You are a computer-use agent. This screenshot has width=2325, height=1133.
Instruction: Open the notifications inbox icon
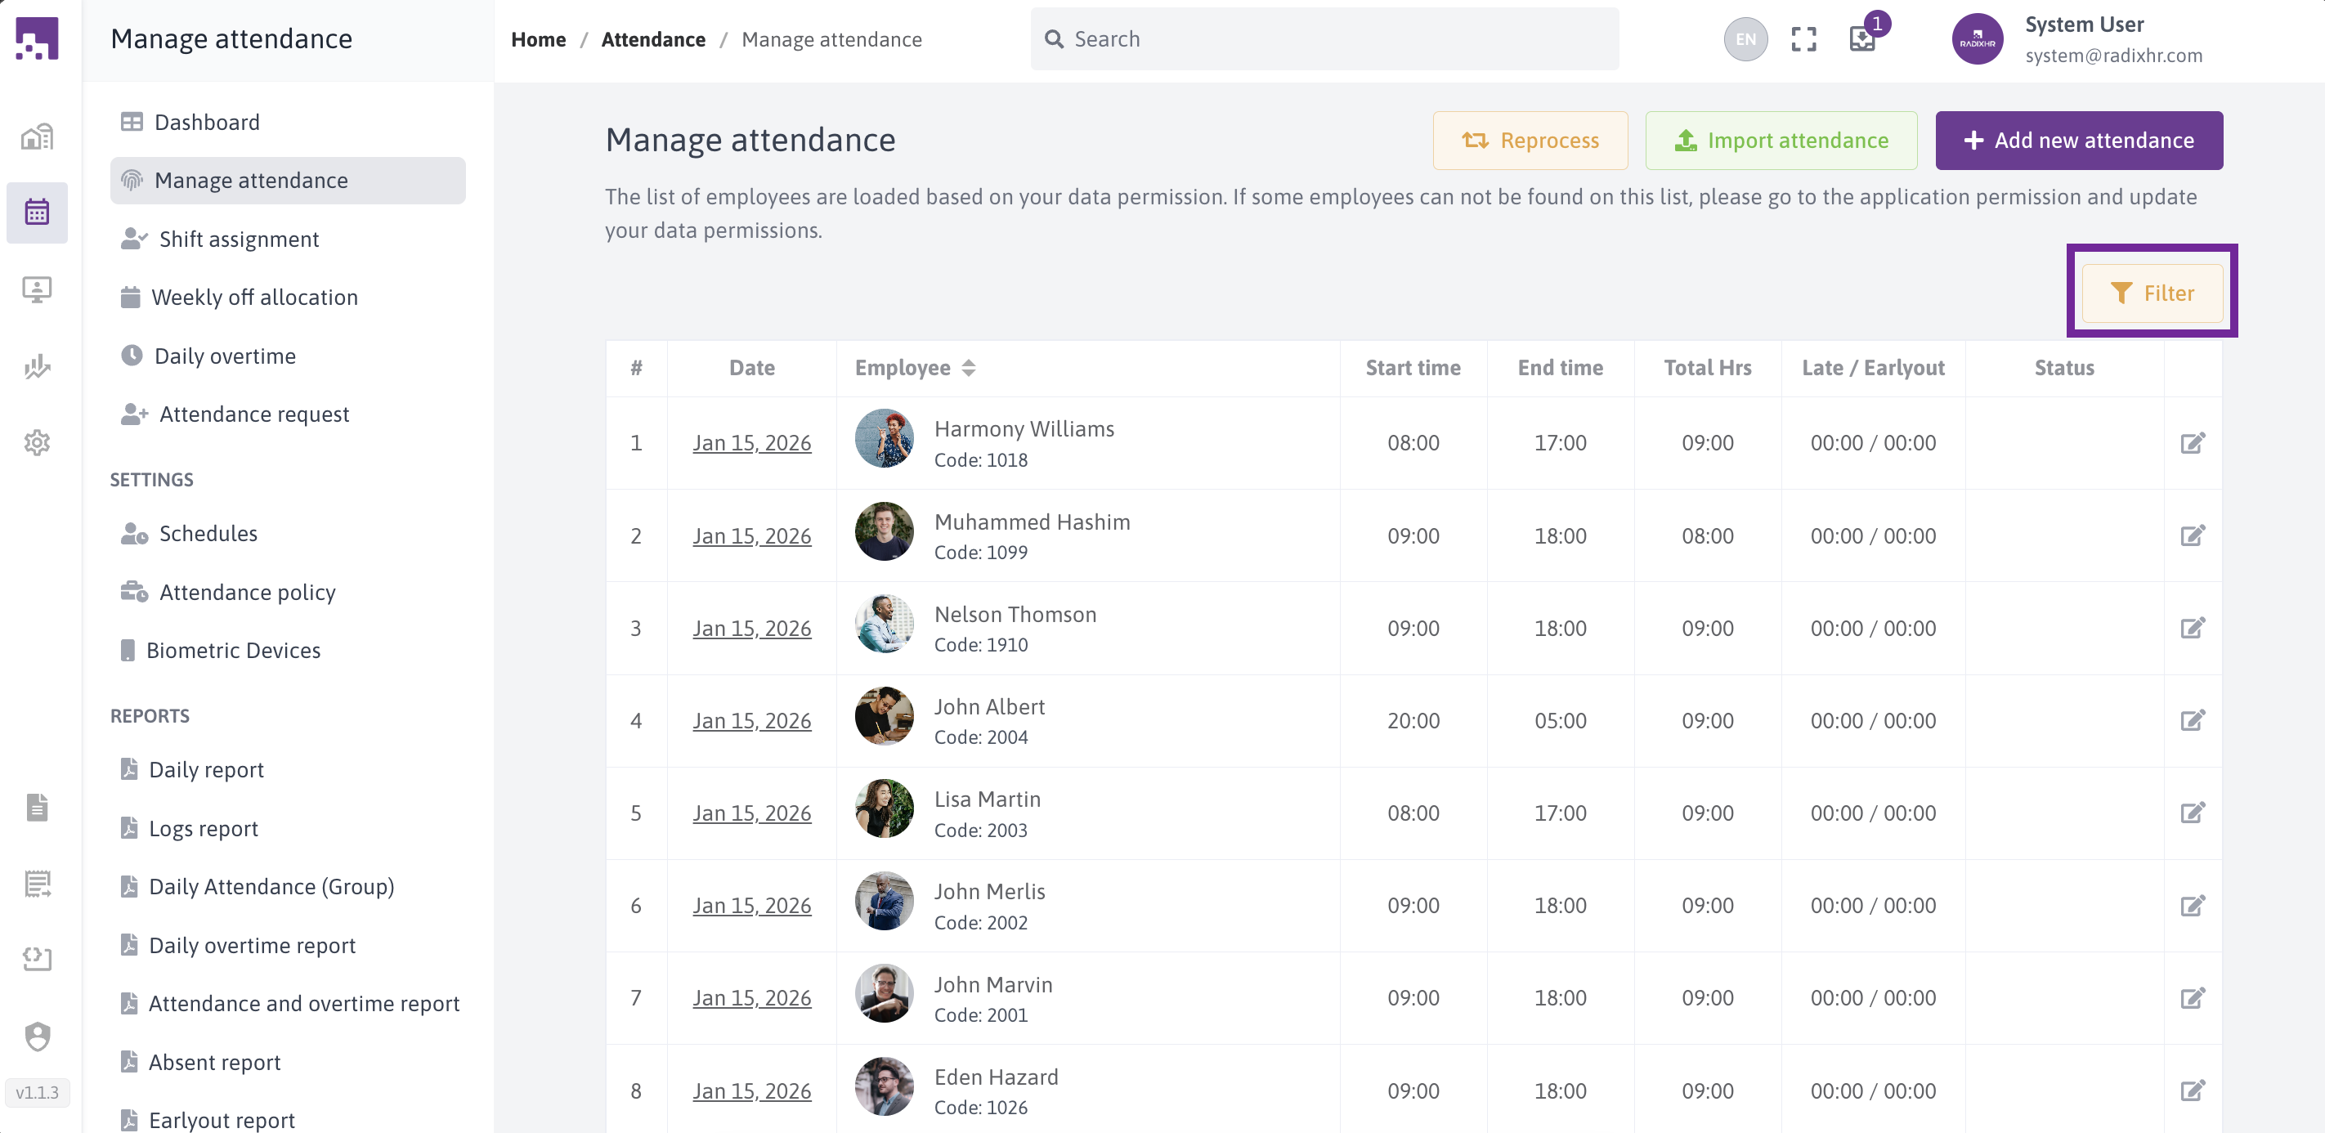[x=1862, y=40]
